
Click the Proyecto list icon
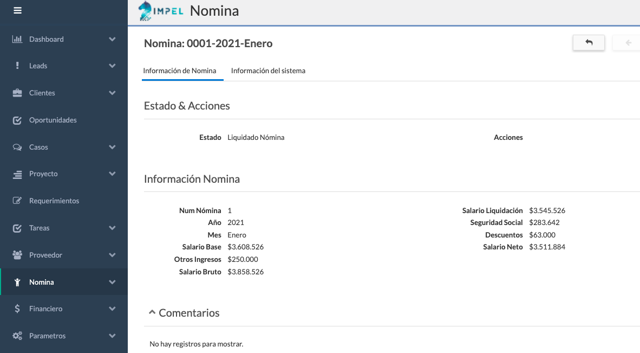tap(17, 174)
